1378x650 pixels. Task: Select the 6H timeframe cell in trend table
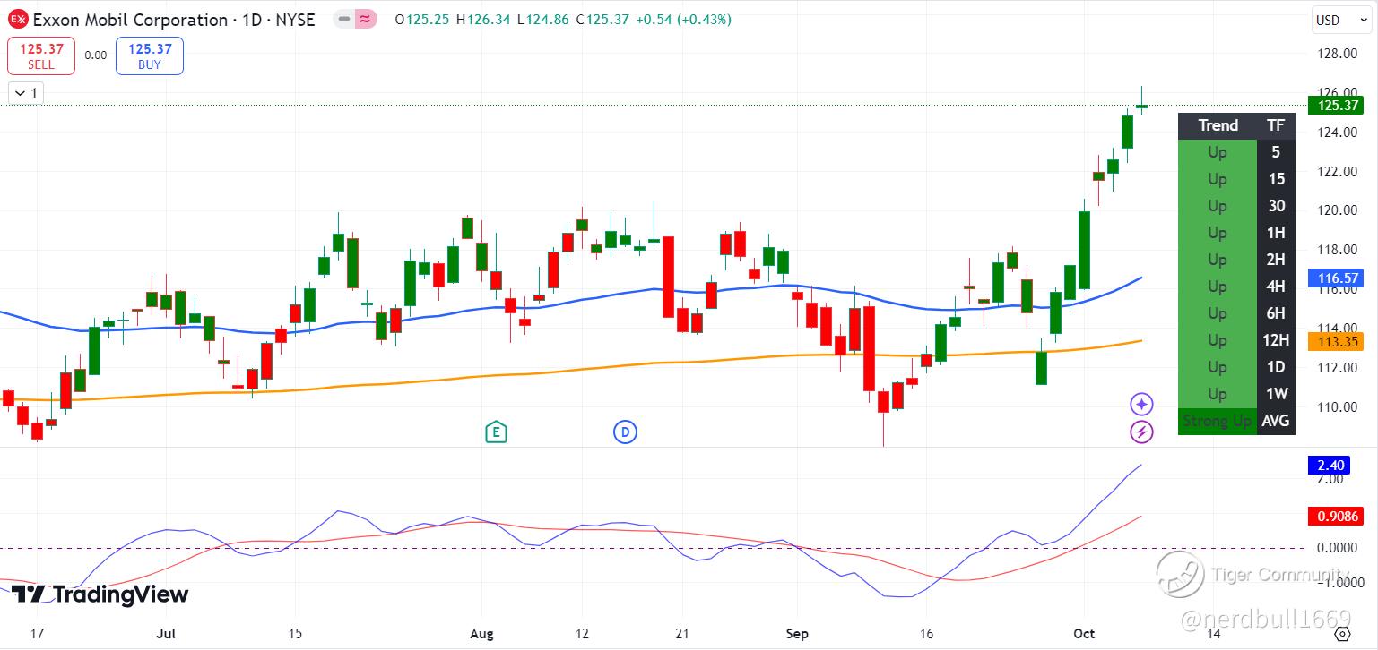click(x=1276, y=313)
